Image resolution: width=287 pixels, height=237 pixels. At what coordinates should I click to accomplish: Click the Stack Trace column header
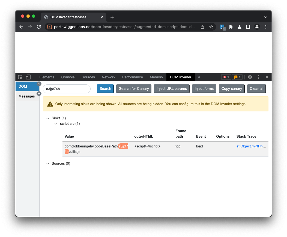click(246, 137)
